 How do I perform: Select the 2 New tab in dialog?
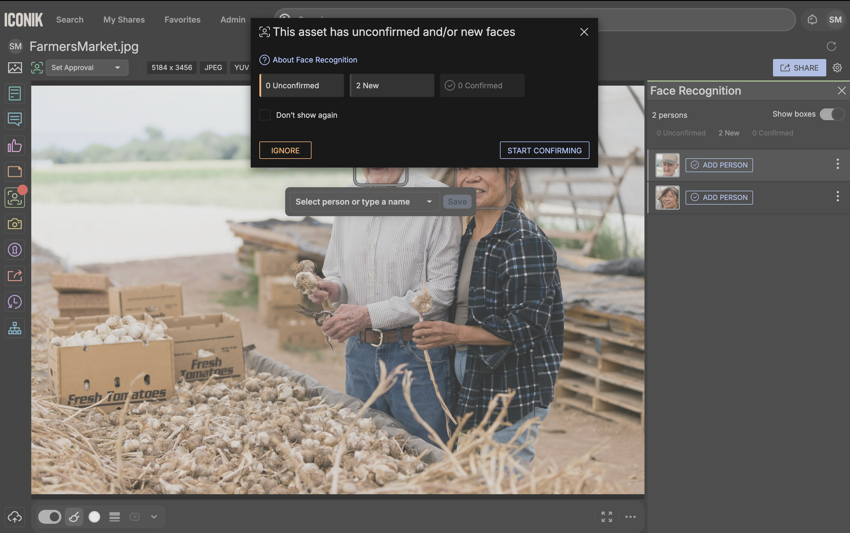click(391, 85)
